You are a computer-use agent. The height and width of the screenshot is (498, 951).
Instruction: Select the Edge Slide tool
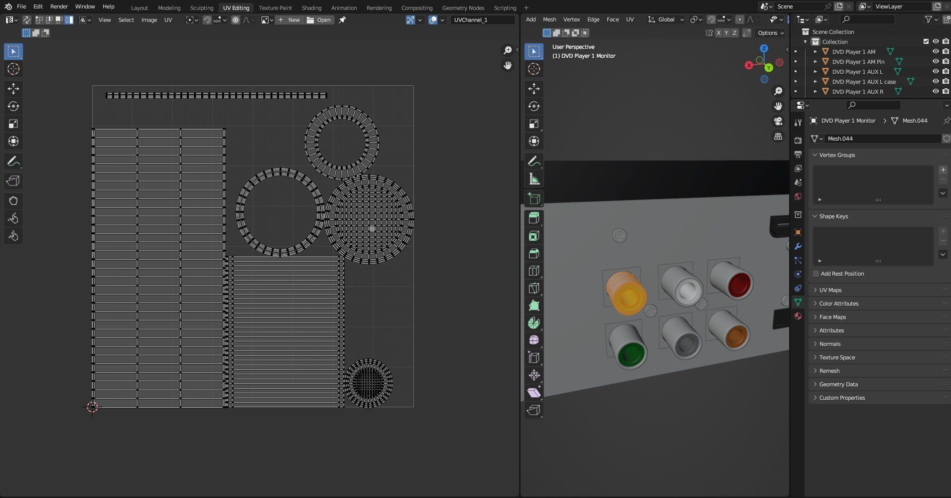(534, 358)
